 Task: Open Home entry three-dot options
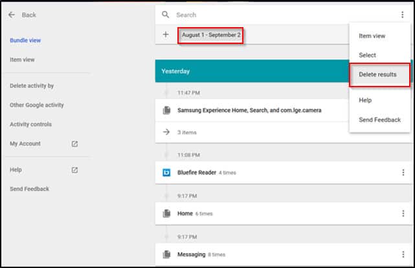coord(403,213)
